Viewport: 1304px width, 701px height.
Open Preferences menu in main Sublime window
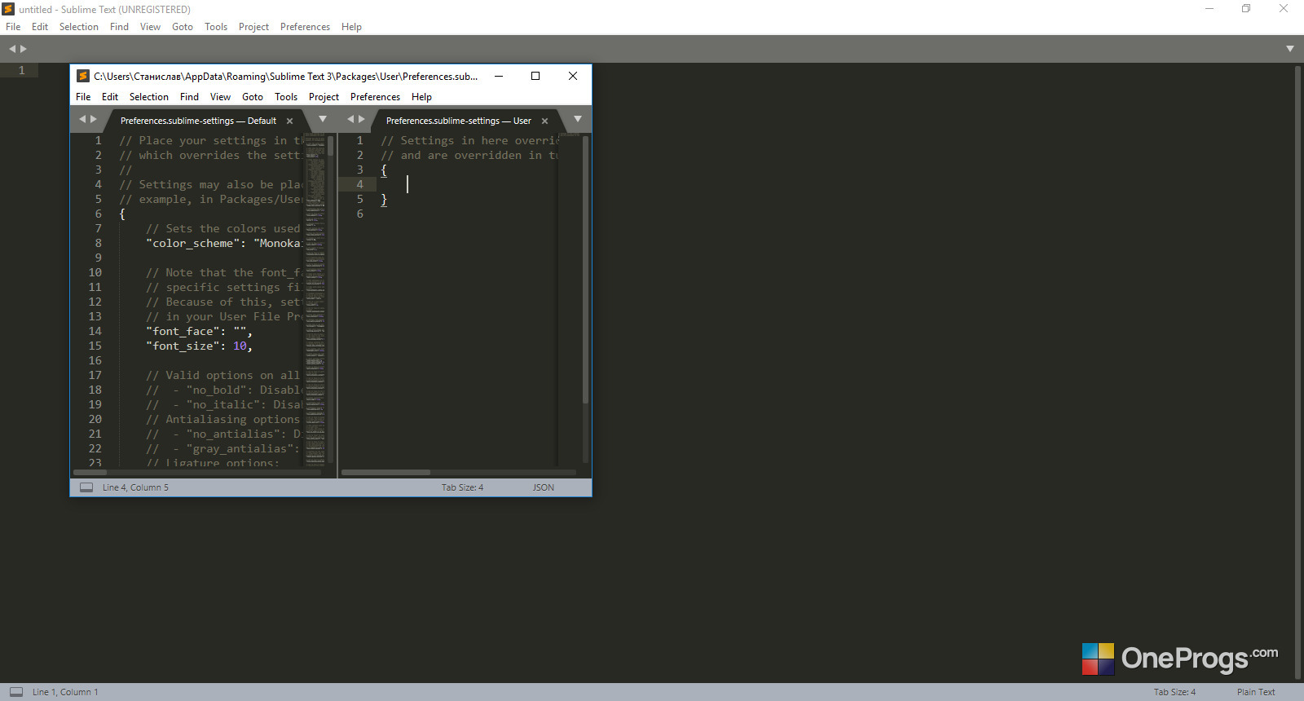tap(305, 27)
